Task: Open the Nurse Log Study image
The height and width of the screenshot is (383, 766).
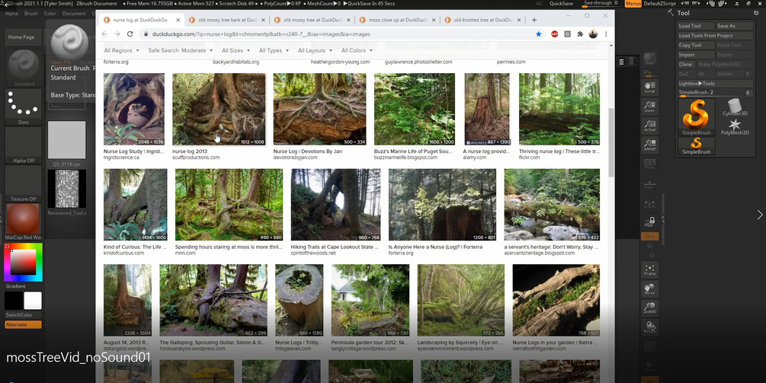Action: click(x=134, y=110)
